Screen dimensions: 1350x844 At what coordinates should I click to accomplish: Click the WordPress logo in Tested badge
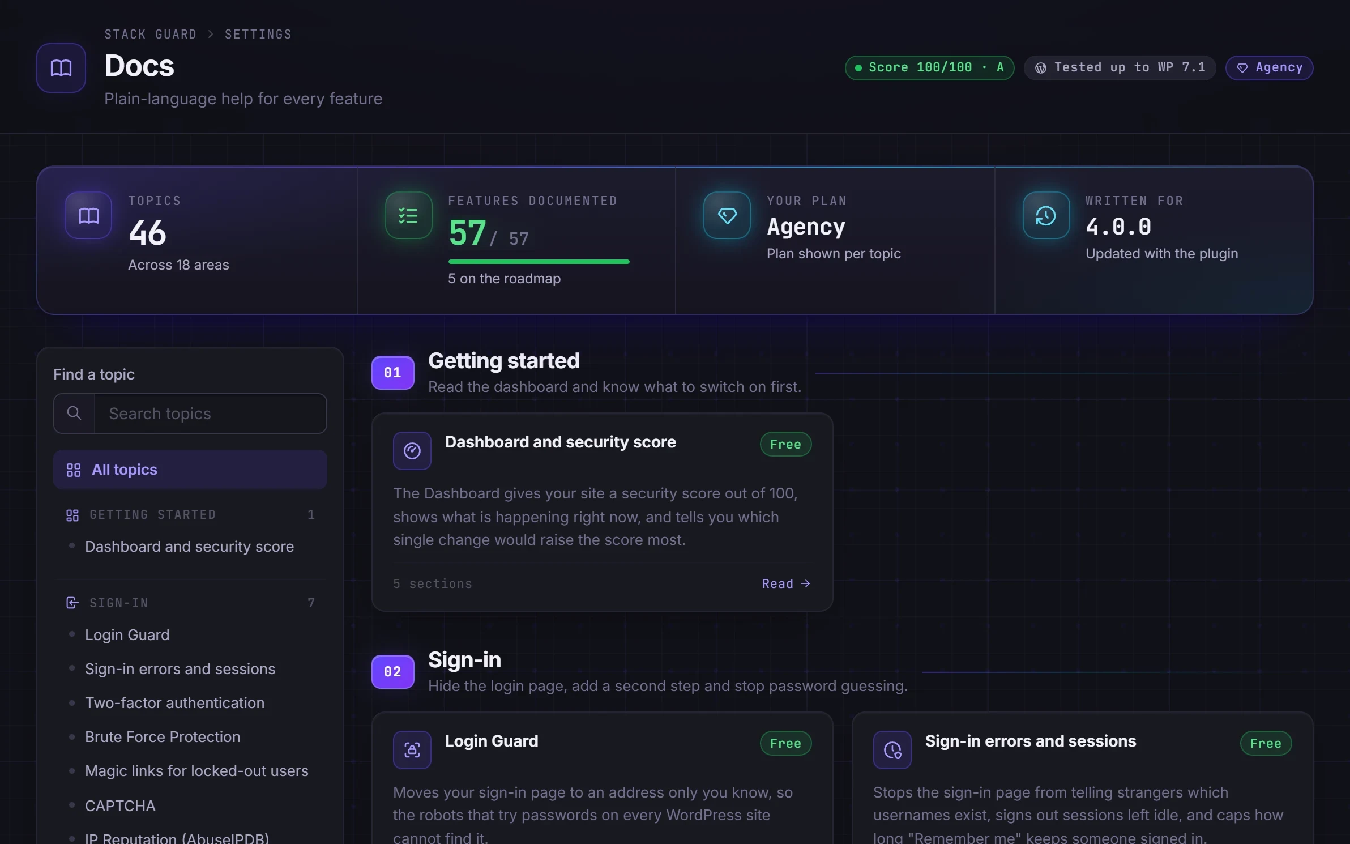1041,68
